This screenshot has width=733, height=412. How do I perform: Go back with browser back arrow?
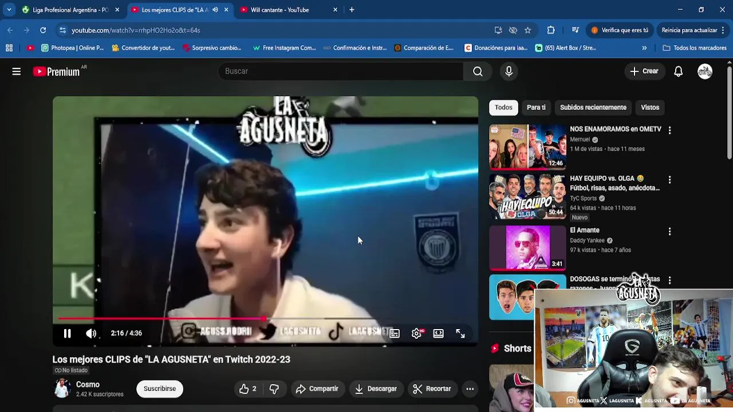tap(10, 30)
